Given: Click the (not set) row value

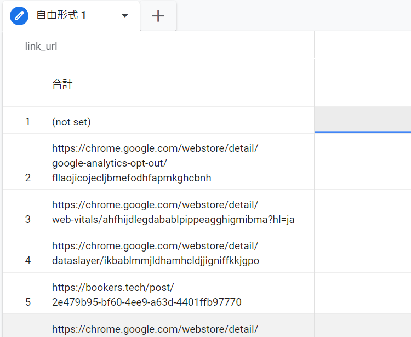Looking at the screenshot, I should click(71, 122).
